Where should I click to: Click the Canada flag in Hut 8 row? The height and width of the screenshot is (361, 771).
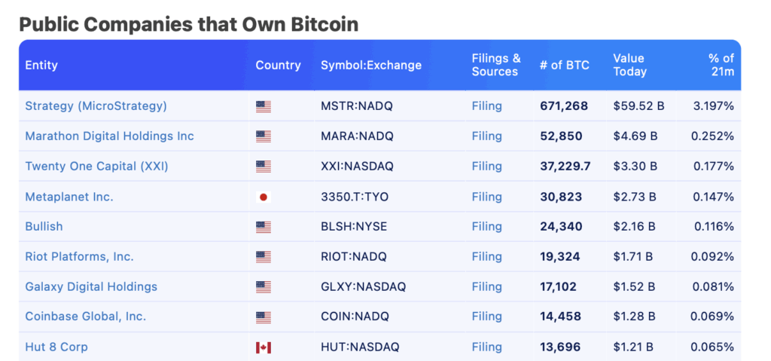pos(263,347)
